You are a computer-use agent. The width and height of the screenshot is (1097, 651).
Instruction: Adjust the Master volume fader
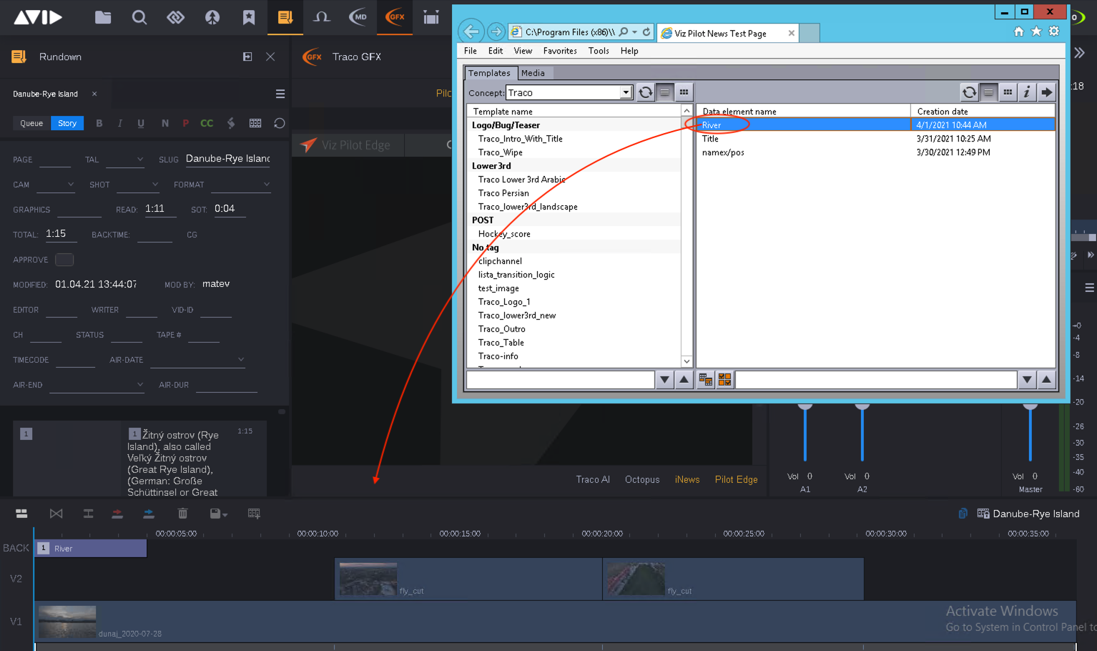(x=1030, y=431)
